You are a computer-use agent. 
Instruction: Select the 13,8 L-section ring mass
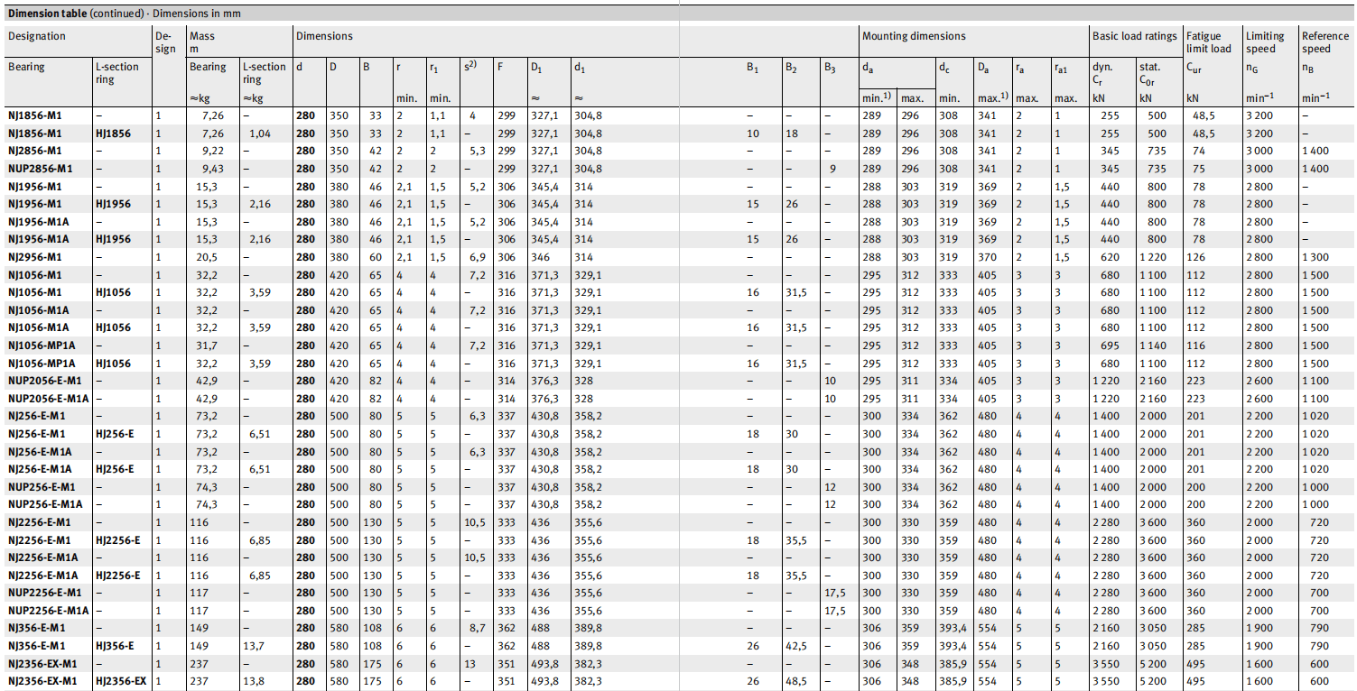coord(255,681)
